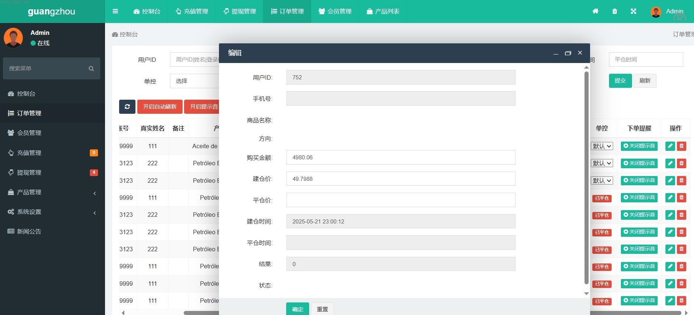Click the fullscreen expand icon in header
The image size is (694, 315).
[634, 11]
